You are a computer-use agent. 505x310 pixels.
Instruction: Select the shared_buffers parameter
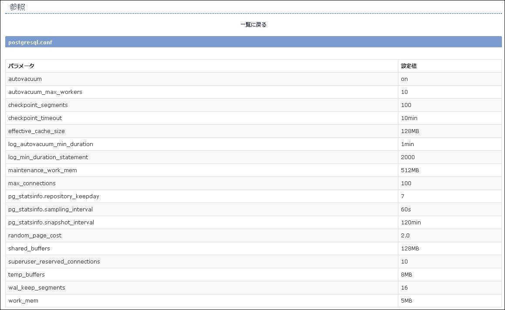[x=29, y=249]
